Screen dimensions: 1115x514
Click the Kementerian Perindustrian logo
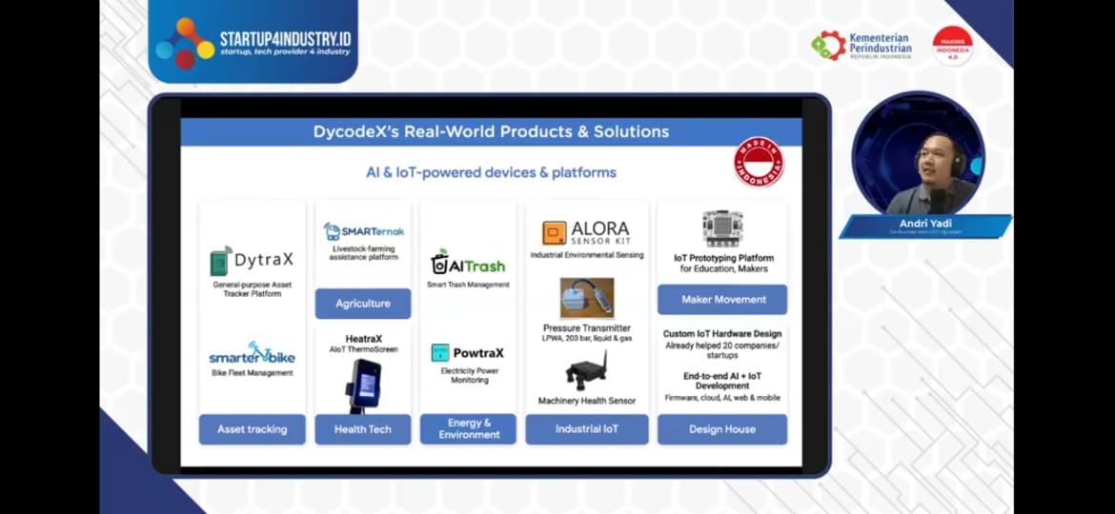[862, 45]
